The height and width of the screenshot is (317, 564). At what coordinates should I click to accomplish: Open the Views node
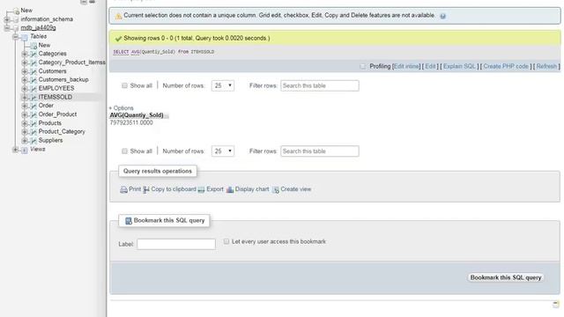point(37,149)
